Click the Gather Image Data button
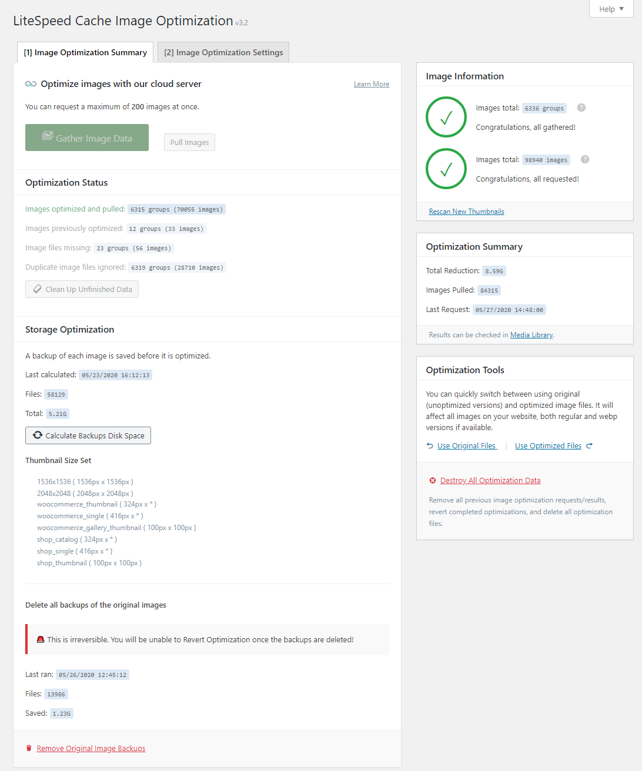Viewport: 642px width, 771px height. [87, 138]
